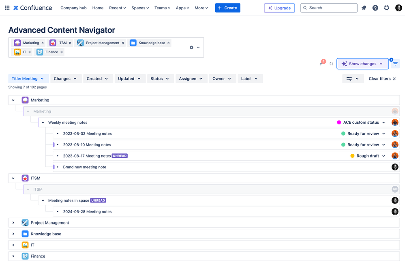The width and height of the screenshot is (405, 267).
Task: Click the Upgrade button
Action: [x=279, y=8]
